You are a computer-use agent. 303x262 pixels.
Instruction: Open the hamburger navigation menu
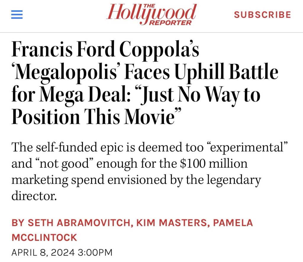(x=17, y=15)
